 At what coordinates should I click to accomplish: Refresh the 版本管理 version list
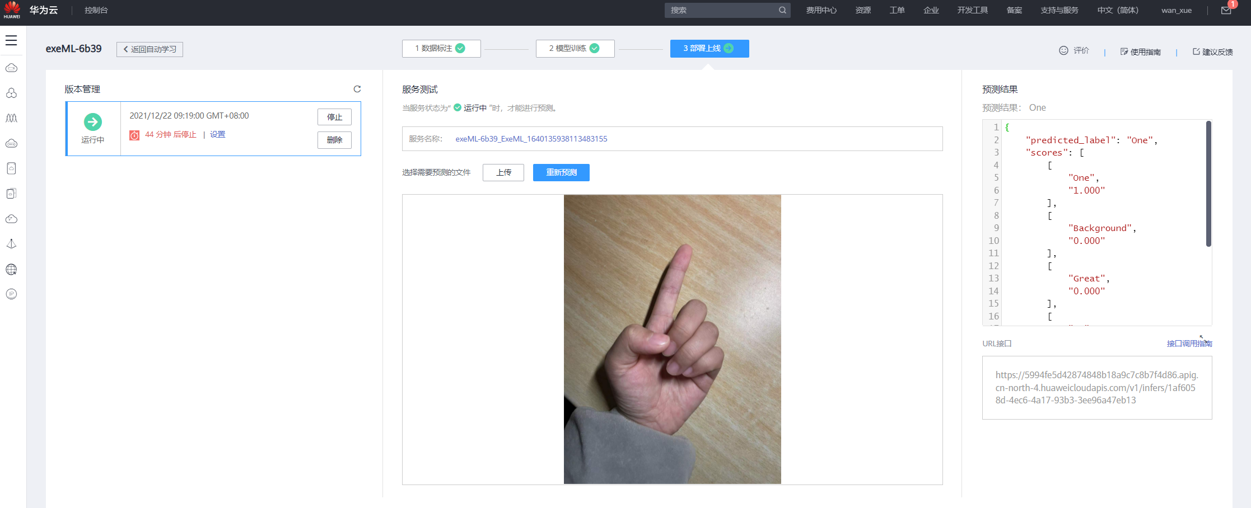[x=357, y=89]
